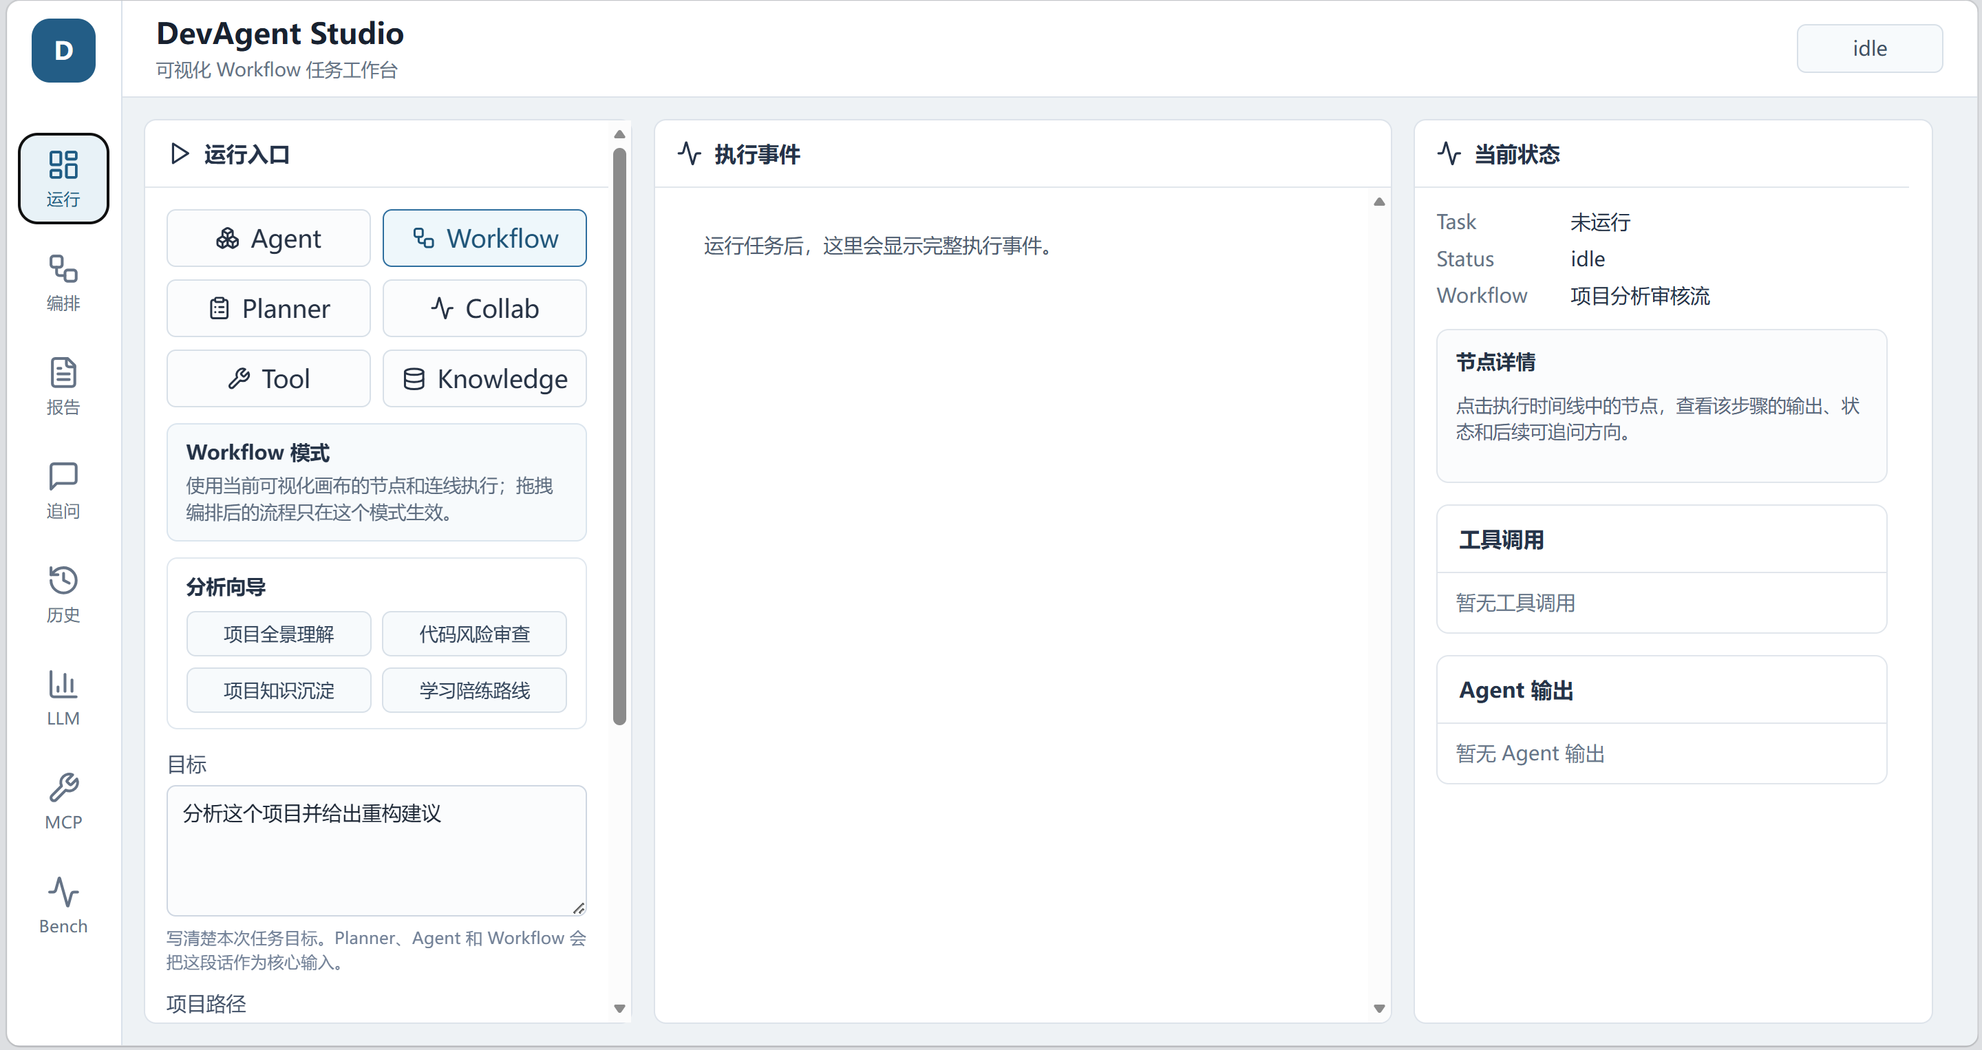Click the 运行入口 panel scrollbar thumb
Screen dimensions: 1982x1050
tap(619, 436)
